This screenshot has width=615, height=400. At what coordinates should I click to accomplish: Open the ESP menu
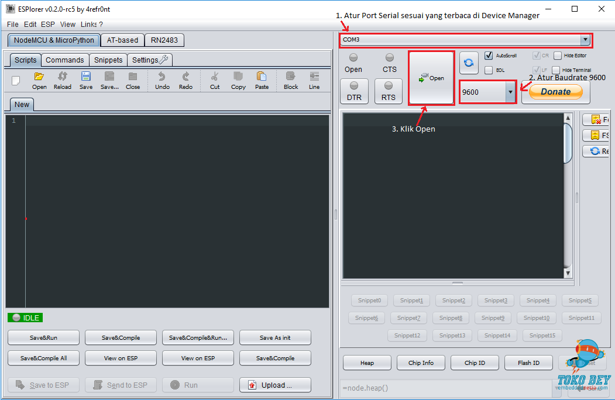pos(48,25)
